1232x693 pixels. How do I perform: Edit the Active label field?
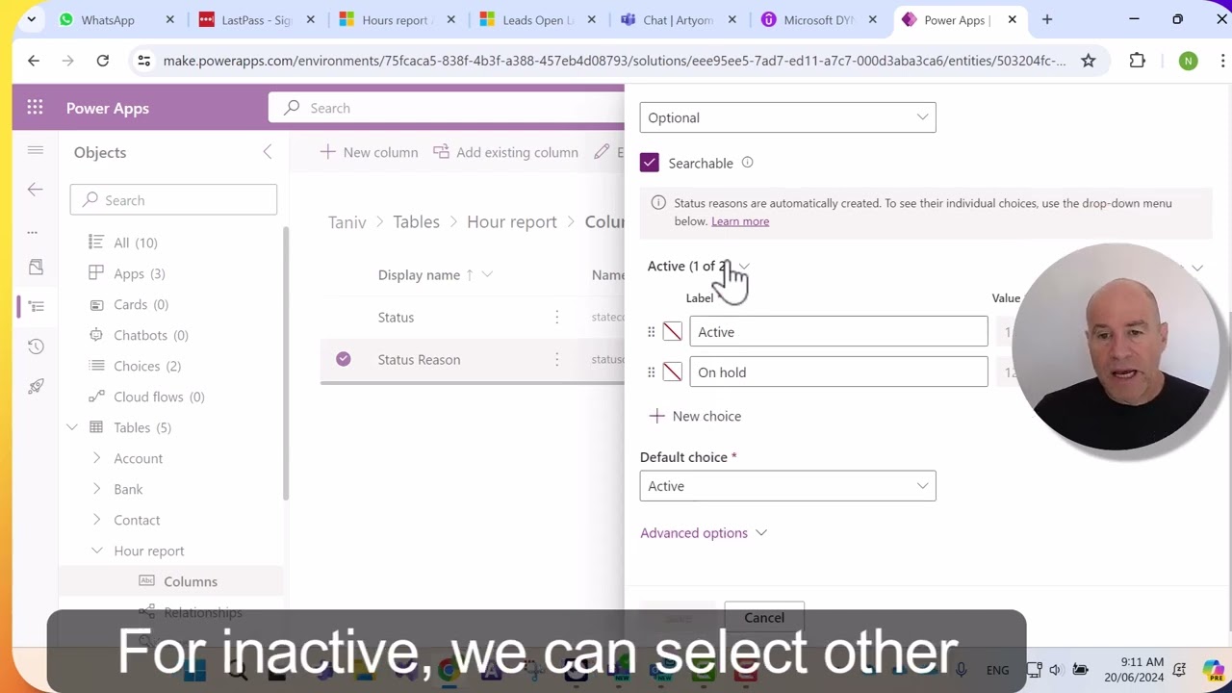click(x=838, y=332)
